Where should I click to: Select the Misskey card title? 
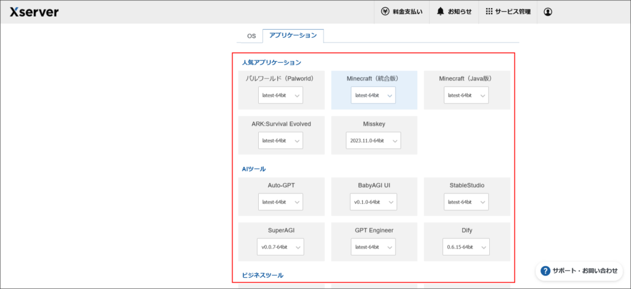[x=374, y=124]
